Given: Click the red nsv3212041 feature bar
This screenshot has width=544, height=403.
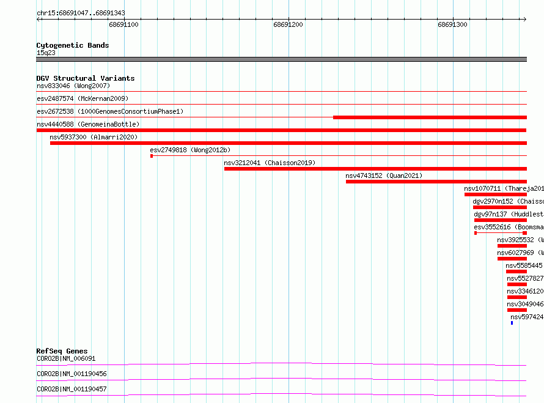Looking at the screenshot, I should click(375, 169).
